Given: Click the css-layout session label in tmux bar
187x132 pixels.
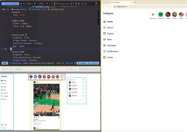Looking at the screenshot, I should (10, 4).
